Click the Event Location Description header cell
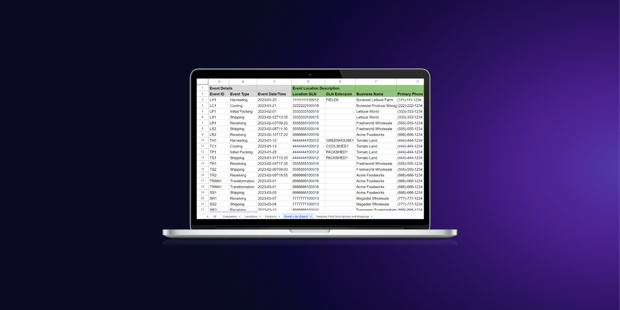Viewport: 620px width, 310px height. [316, 88]
